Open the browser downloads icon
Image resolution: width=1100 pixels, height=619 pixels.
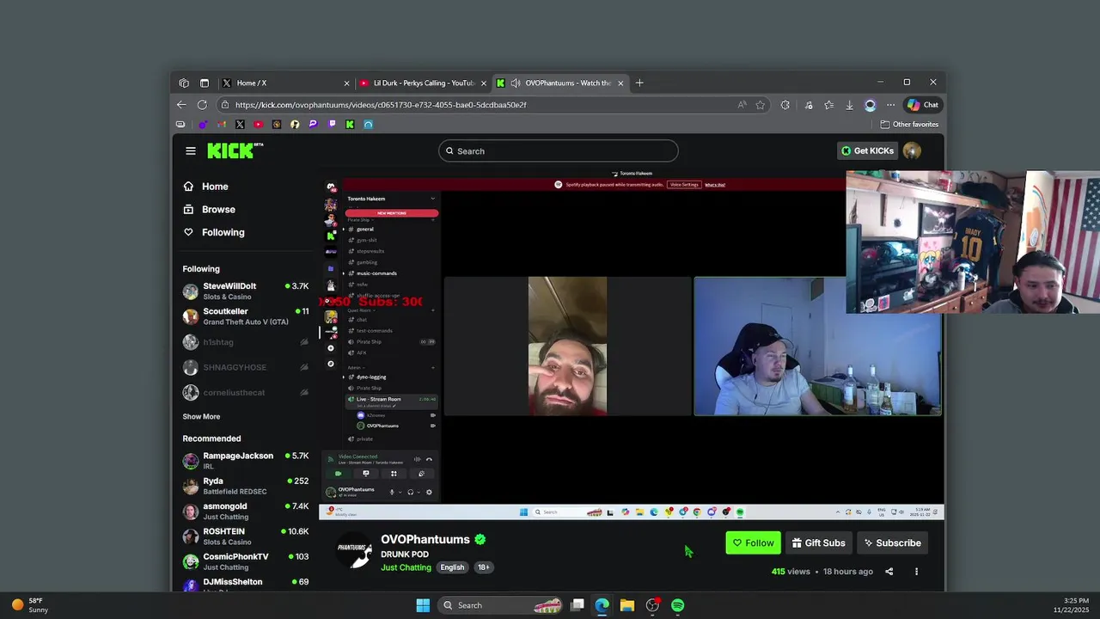[x=849, y=105]
